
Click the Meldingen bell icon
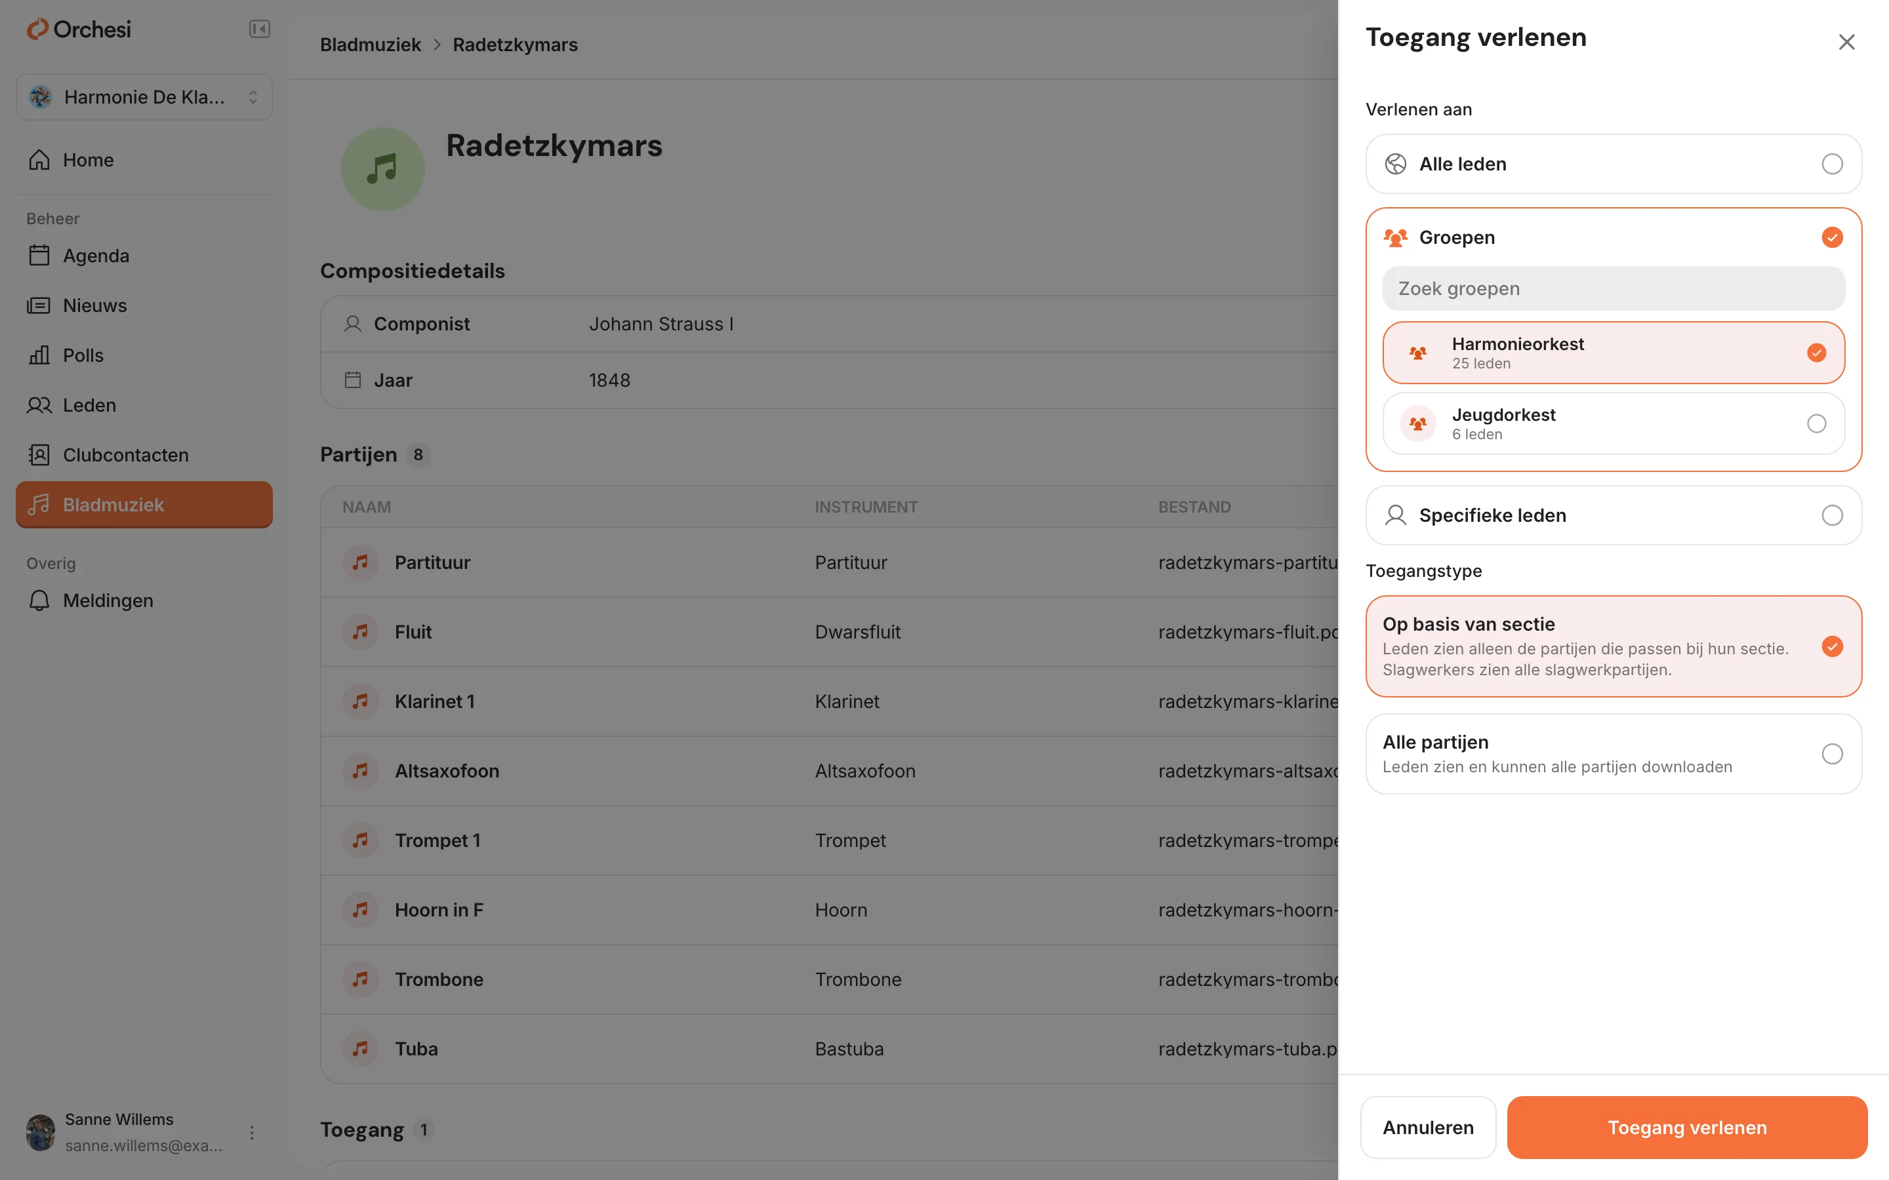point(39,600)
